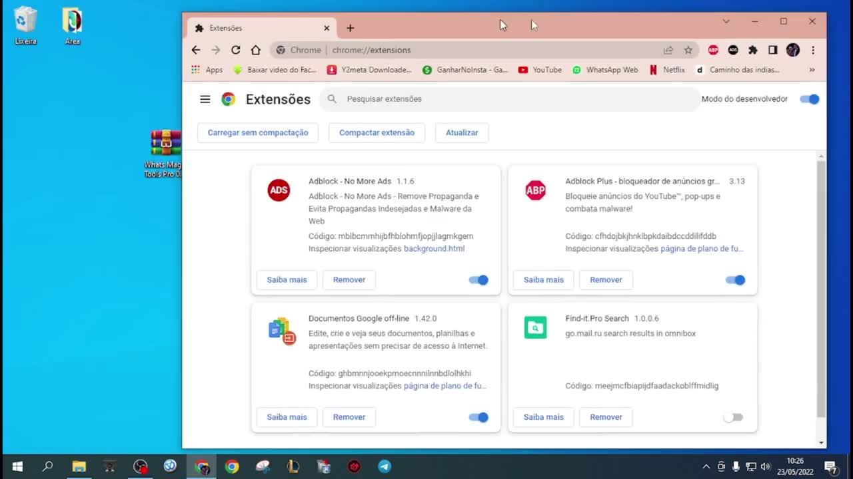Share this page via the address bar icon
Viewport: 853px width, 479px height.
668,50
